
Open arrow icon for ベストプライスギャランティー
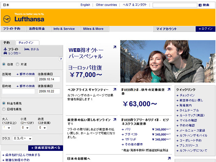click(x=115, y=89)
